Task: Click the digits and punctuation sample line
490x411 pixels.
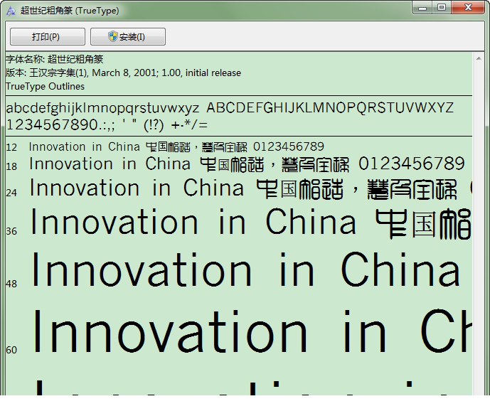Action: (107, 124)
